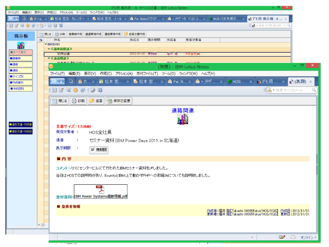Close the ホーム tab in front window
This screenshot has height=247, width=329.
(x=93, y=81)
